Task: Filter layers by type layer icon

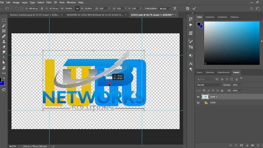Action: 227,79
